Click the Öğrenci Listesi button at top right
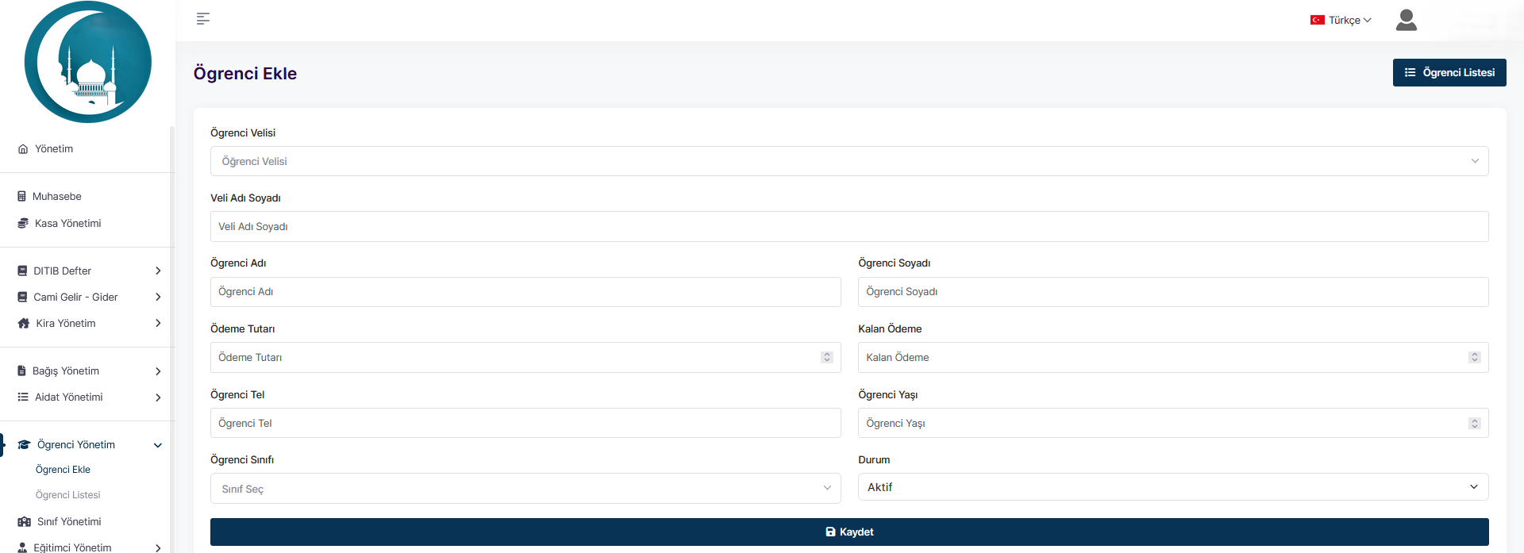This screenshot has width=1524, height=553. point(1449,72)
